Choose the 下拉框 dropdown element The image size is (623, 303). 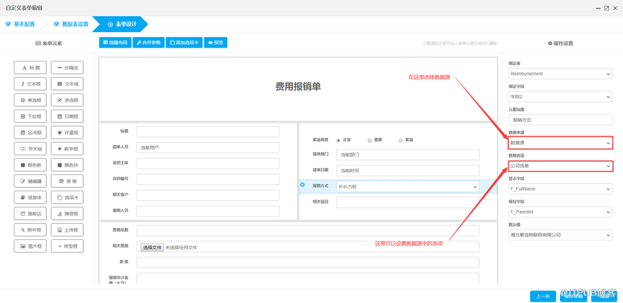(x=30, y=116)
